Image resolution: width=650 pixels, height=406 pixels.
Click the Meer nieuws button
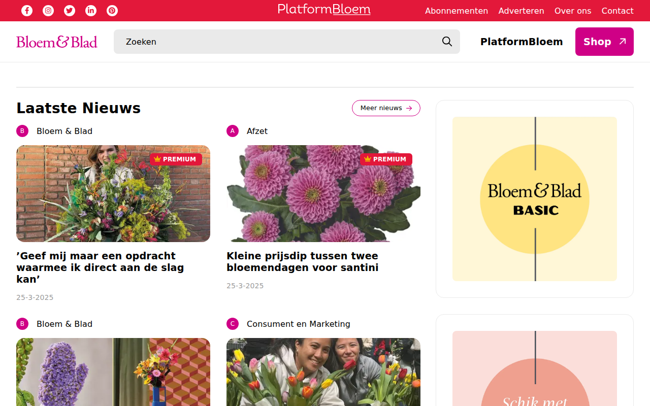(386, 108)
